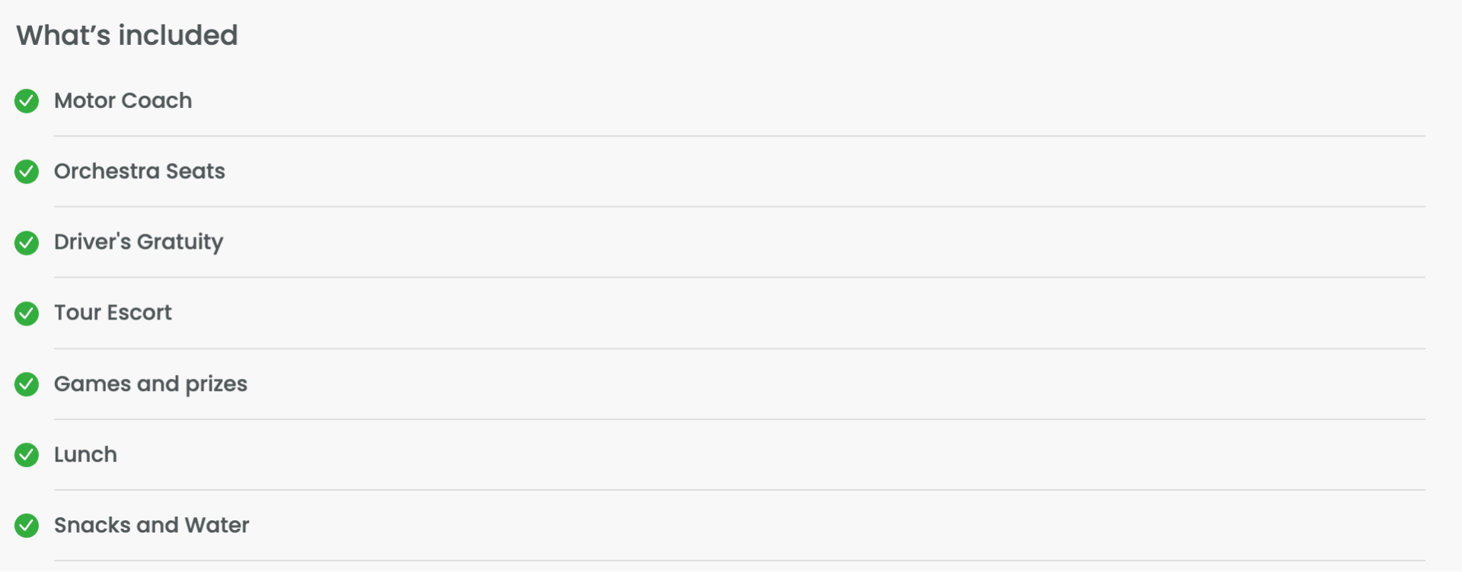The height and width of the screenshot is (572, 1462).
Task: Click the Snacks and Water label
Action: click(x=152, y=525)
